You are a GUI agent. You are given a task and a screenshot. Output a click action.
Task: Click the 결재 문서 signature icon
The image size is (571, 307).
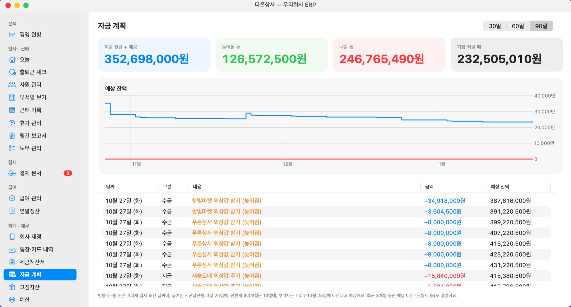tap(12, 173)
